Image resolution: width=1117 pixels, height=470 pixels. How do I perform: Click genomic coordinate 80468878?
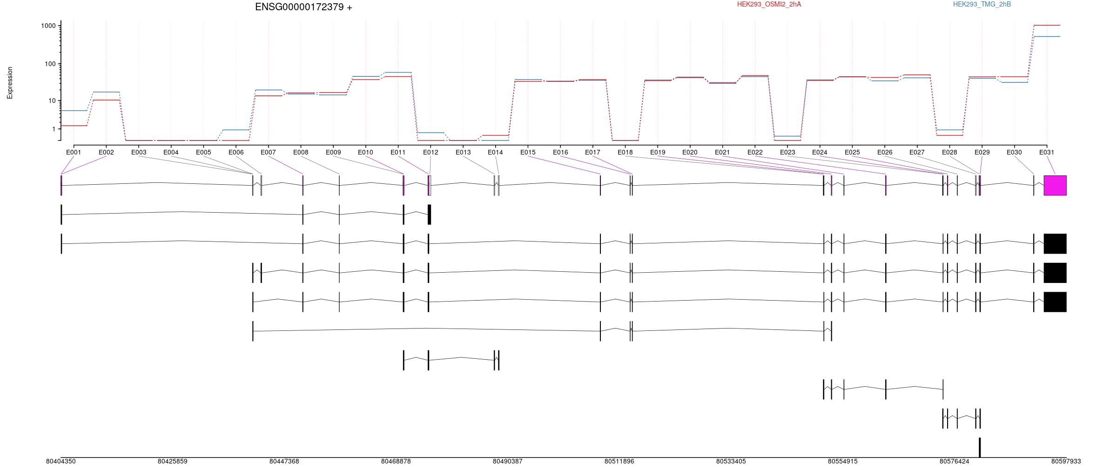point(396,462)
